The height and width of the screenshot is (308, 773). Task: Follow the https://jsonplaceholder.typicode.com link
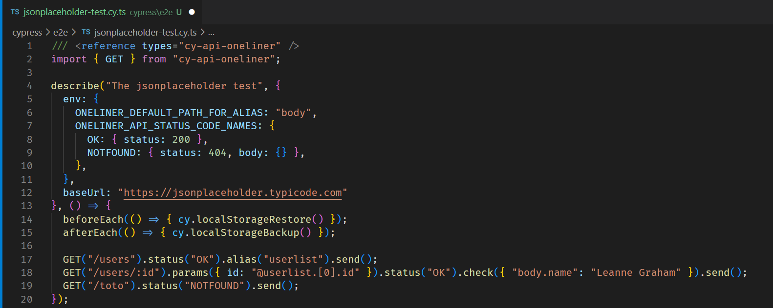tap(233, 192)
